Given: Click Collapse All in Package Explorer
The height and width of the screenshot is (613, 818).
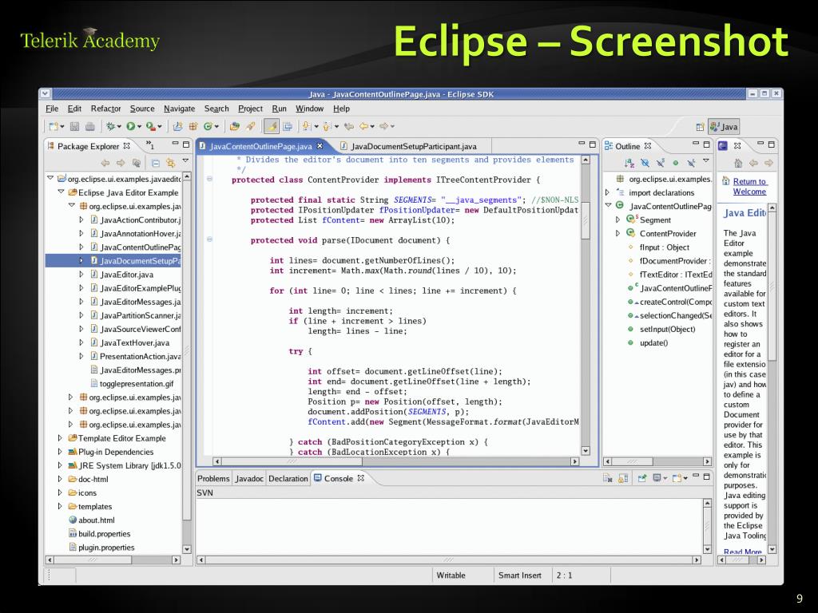Looking at the screenshot, I should [x=156, y=163].
